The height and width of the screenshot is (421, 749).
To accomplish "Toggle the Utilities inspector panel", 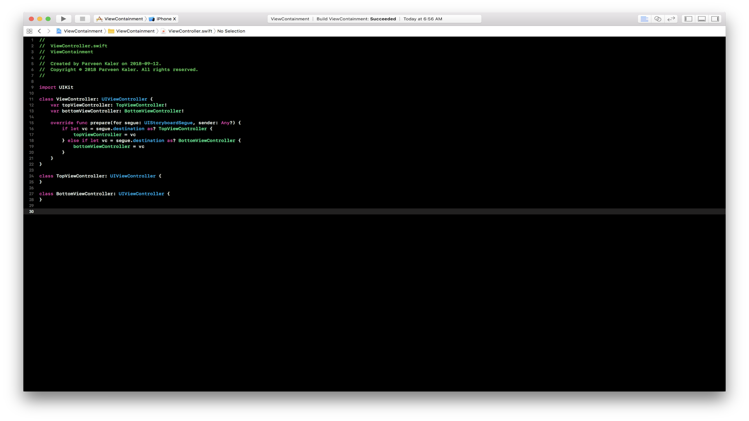I will pyautogui.click(x=715, y=19).
